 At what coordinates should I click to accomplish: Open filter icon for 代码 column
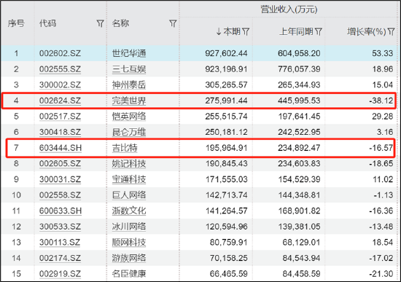click(x=101, y=23)
